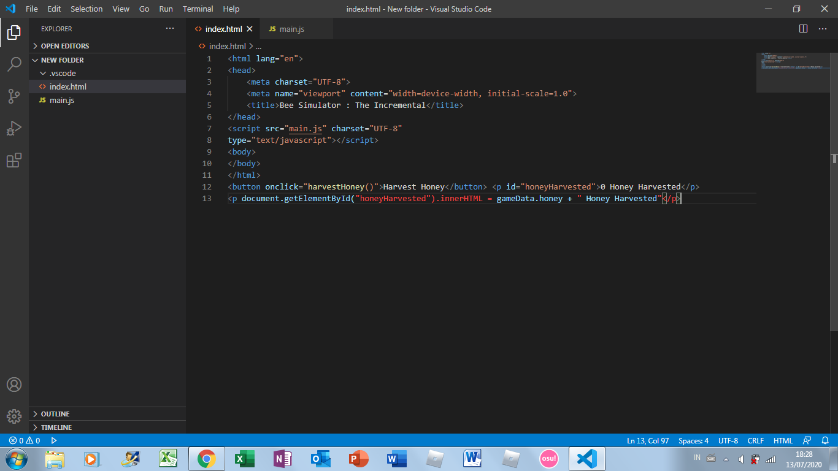The height and width of the screenshot is (471, 838).
Task: Open the Explorer view in activity bar
Action: (x=14, y=33)
